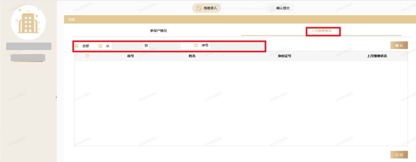Click the 确认提交 step icon

click(x=272, y=8)
